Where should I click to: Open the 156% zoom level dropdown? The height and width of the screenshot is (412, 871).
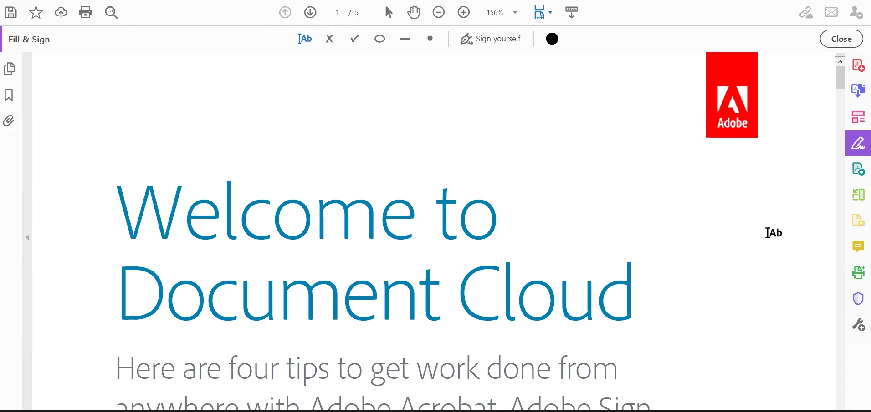(x=502, y=13)
